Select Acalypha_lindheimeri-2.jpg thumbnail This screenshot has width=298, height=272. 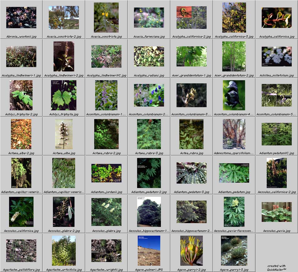(x=64, y=56)
